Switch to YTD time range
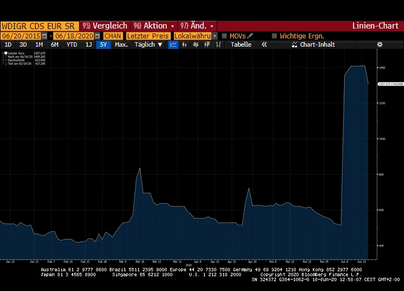Viewport: 404px width, 291px height. click(71, 44)
